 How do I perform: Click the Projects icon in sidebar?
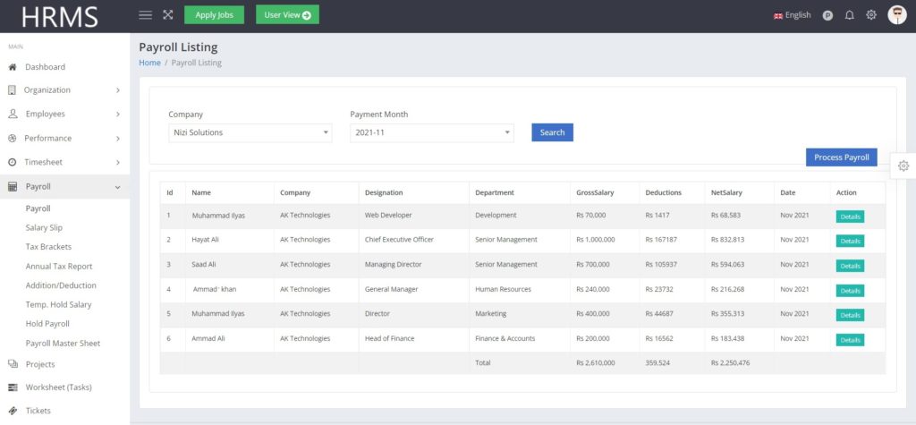13,364
